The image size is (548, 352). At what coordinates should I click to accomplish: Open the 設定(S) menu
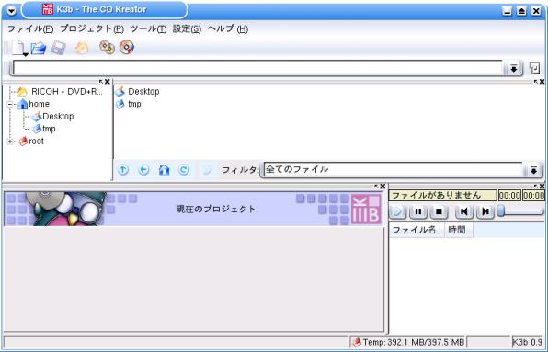pos(187,28)
